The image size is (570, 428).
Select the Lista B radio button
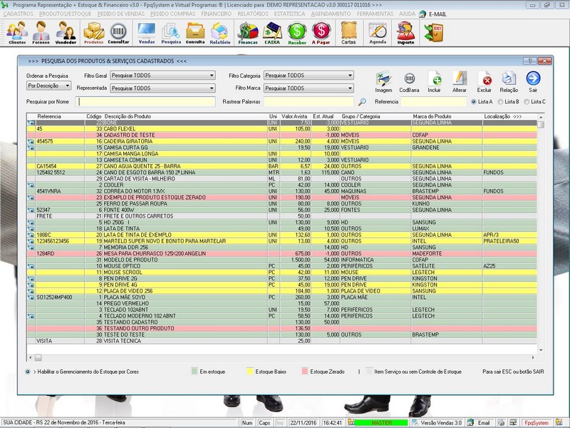[x=499, y=102]
